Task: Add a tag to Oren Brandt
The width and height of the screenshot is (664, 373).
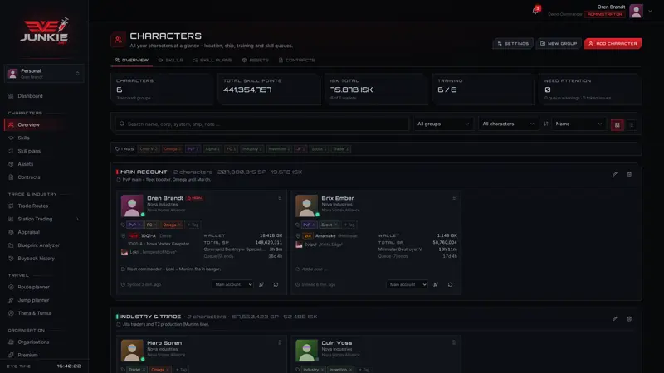Action: (x=193, y=225)
